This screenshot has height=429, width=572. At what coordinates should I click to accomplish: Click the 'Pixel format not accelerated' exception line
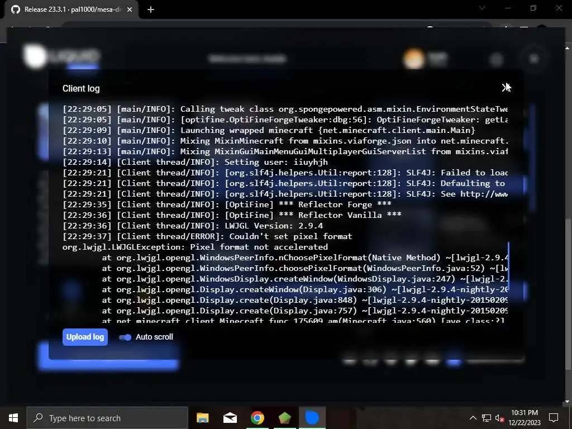pos(195,247)
